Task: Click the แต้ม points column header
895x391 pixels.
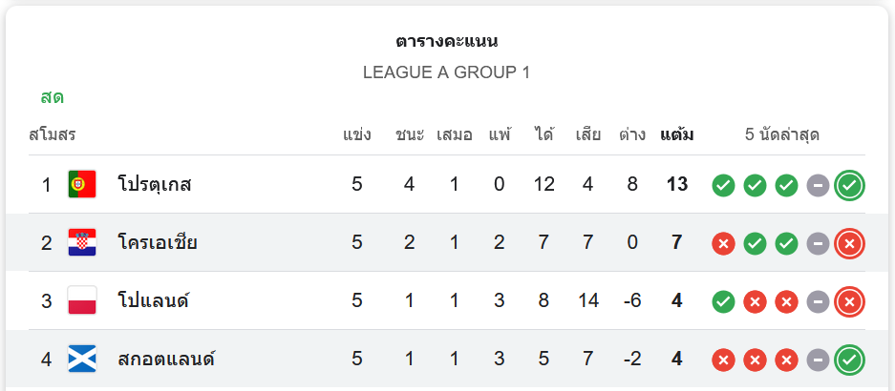Action: tap(677, 134)
